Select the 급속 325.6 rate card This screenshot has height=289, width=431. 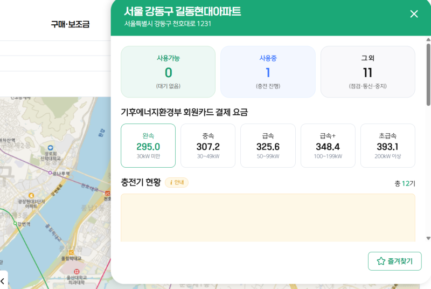[268, 146]
